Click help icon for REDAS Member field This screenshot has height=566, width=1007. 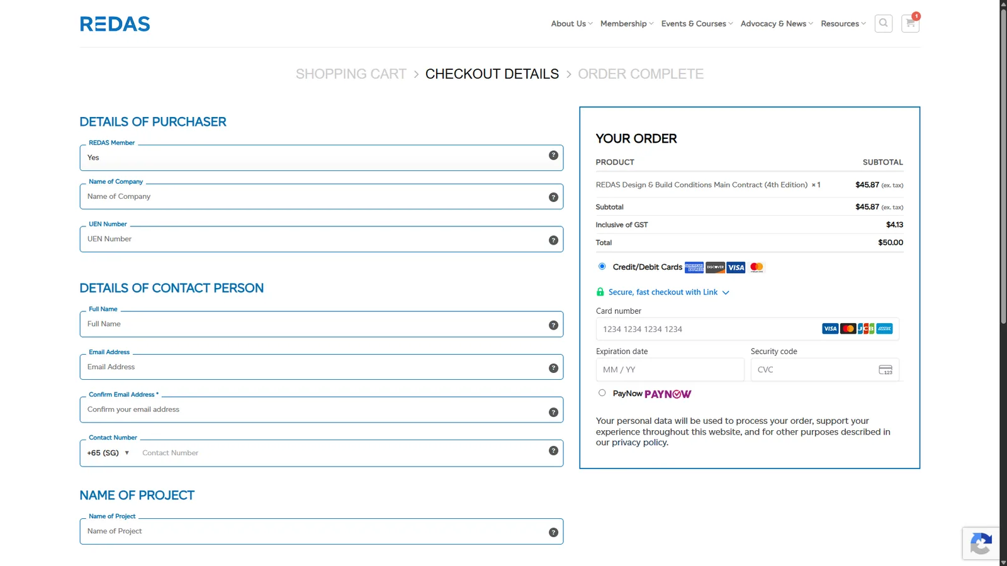pos(553,155)
